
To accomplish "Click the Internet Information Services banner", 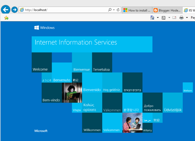I will click(x=92, y=44).
